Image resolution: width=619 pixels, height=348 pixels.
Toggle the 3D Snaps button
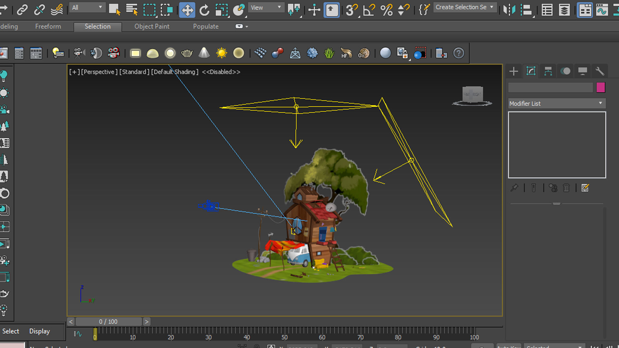tap(352, 10)
